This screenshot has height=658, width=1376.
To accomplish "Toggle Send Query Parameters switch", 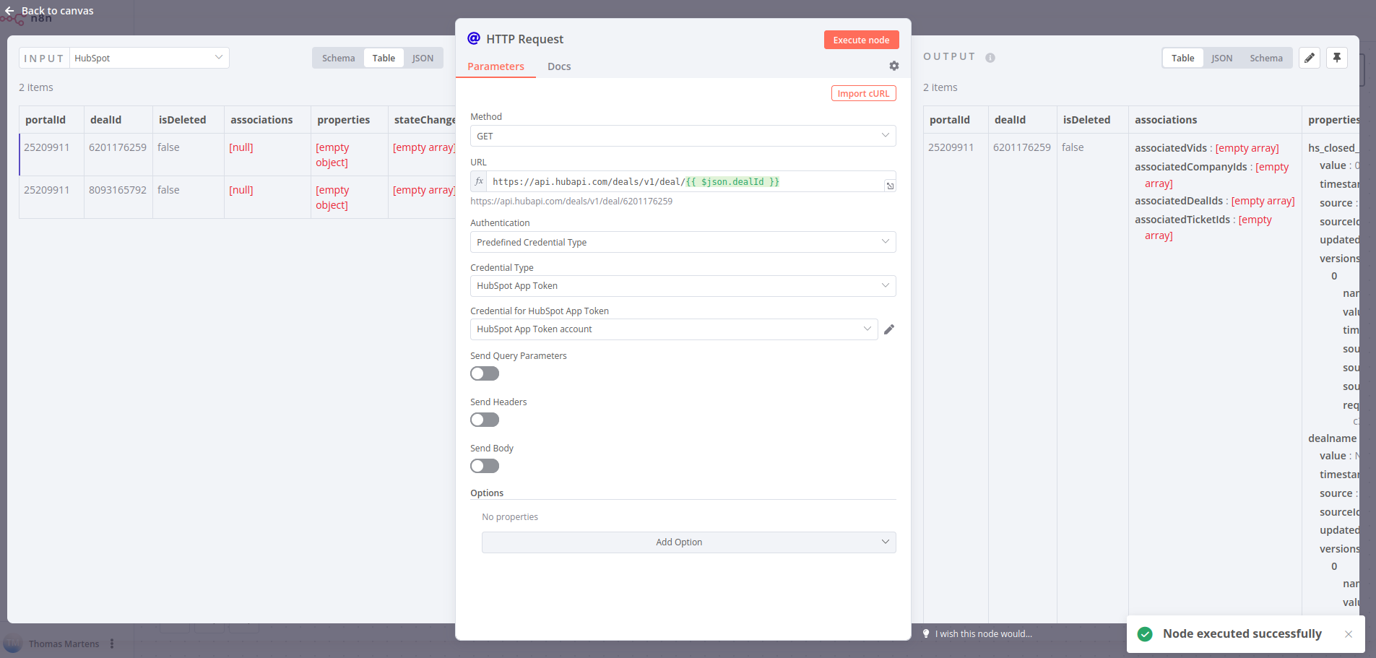I will tap(485, 373).
